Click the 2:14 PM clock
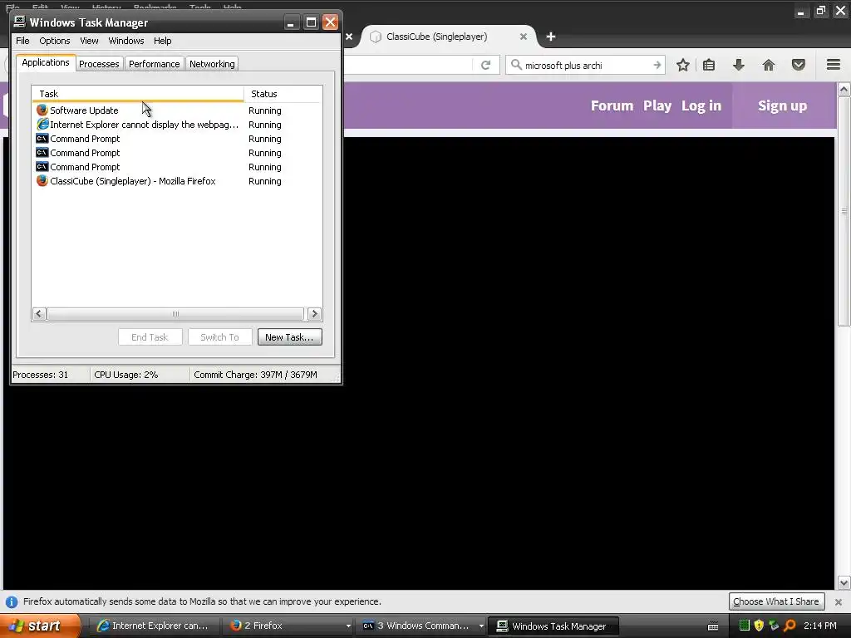This screenshot has height=638, width=851. pos(820,626)
